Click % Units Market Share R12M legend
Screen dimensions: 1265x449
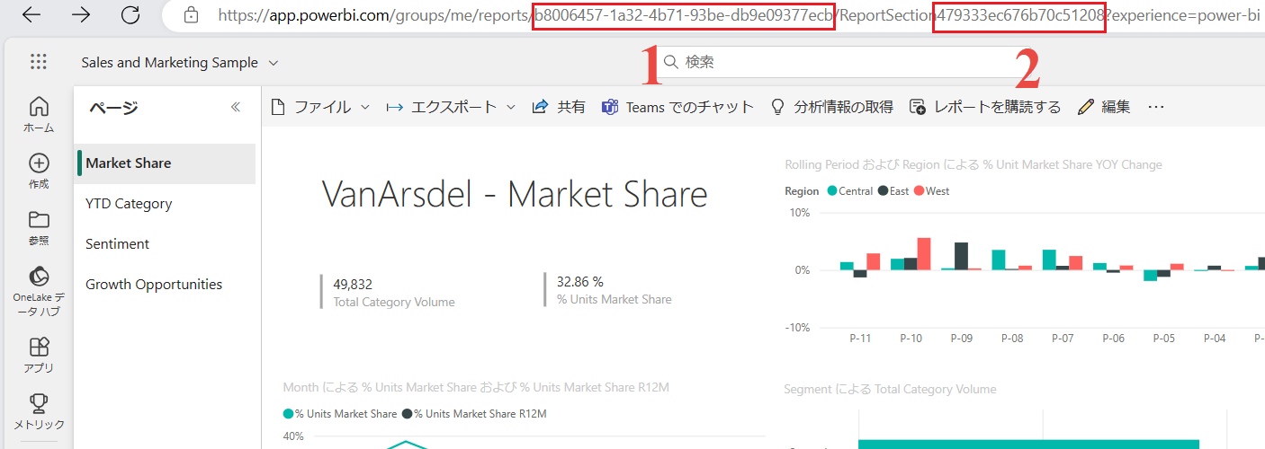coord(474,414)
